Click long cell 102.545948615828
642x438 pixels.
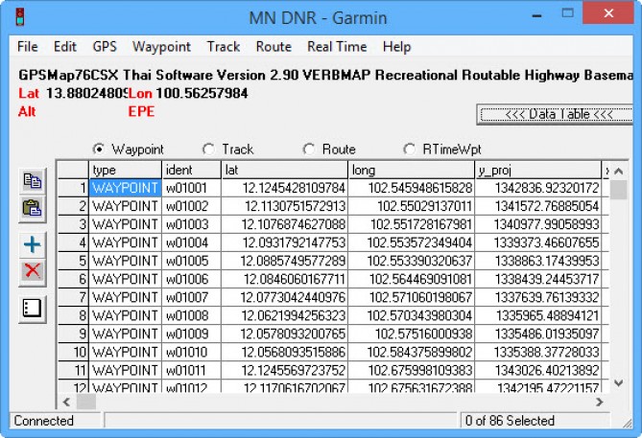point(411,188)
